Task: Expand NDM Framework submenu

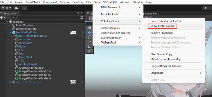Action: 118,8
